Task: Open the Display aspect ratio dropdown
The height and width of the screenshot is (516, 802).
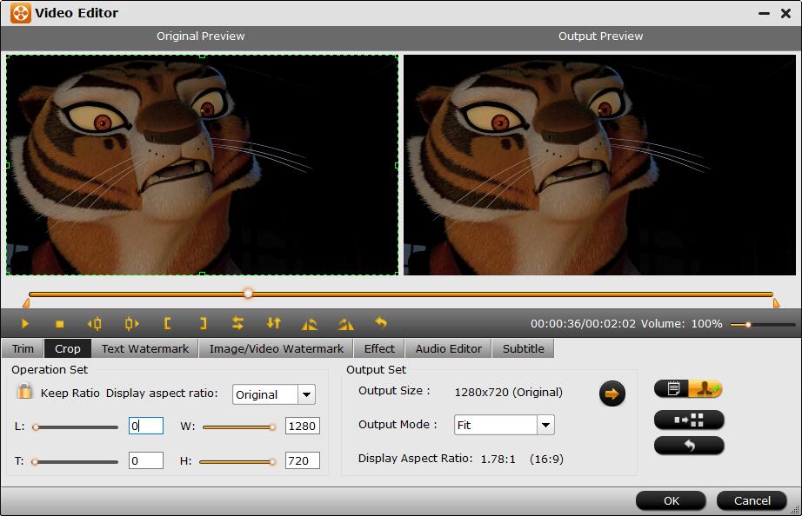Action: click(305, 394)
